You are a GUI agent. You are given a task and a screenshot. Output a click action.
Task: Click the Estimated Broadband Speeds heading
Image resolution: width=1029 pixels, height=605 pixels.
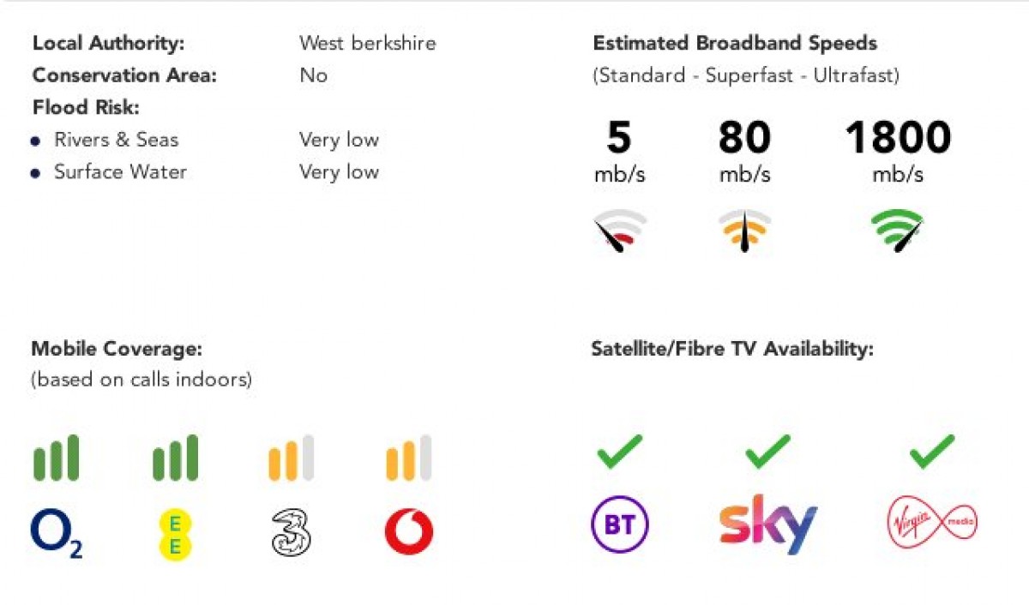click(x=735, y=43)
